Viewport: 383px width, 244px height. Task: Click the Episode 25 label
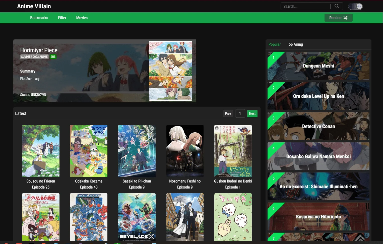point(41,187)
